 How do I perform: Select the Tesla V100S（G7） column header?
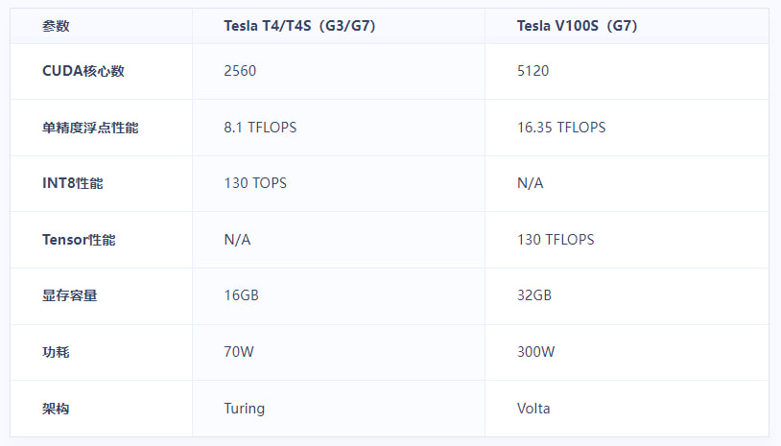[577, 27]
